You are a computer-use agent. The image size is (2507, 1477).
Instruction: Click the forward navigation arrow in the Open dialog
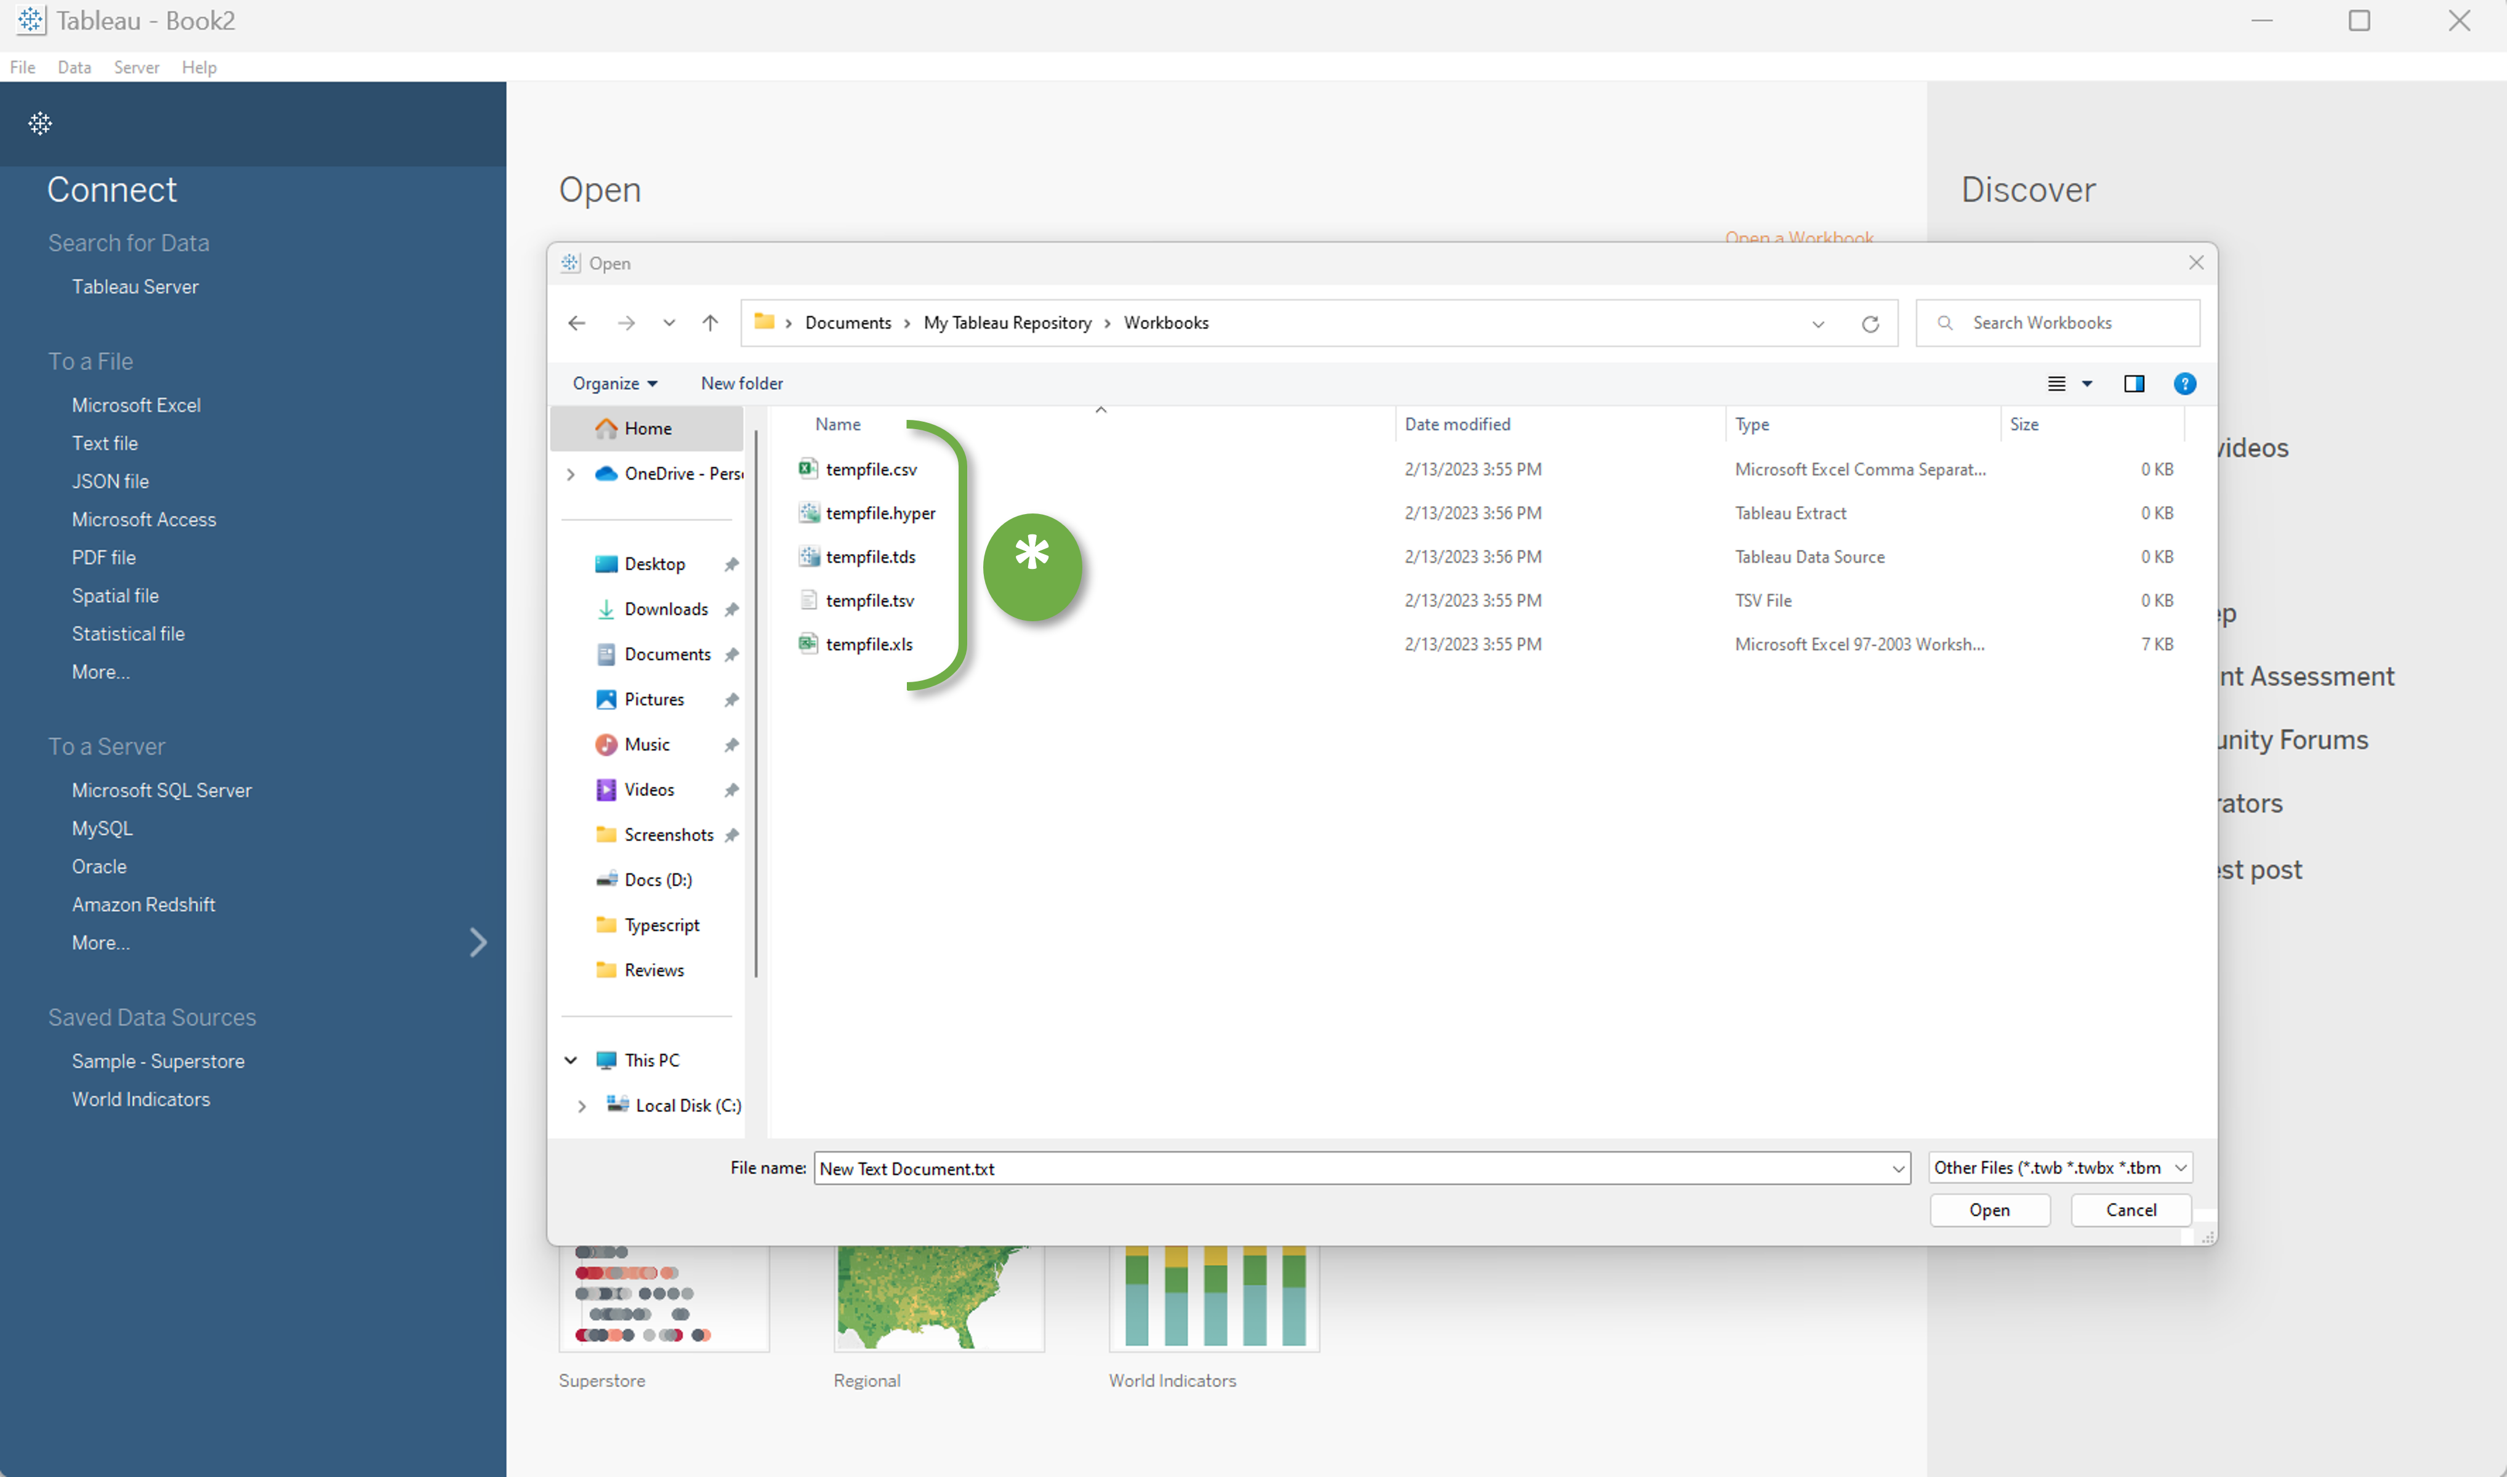click(x=626, y=323)
